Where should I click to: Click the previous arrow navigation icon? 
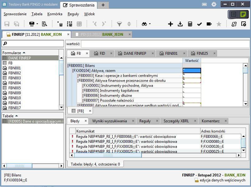click(95, 24)
